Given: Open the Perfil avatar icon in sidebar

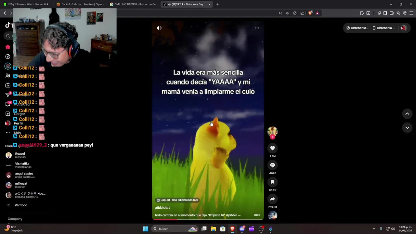Looking at the screenshot, I should pyautogui.click(x=8, y=123).
